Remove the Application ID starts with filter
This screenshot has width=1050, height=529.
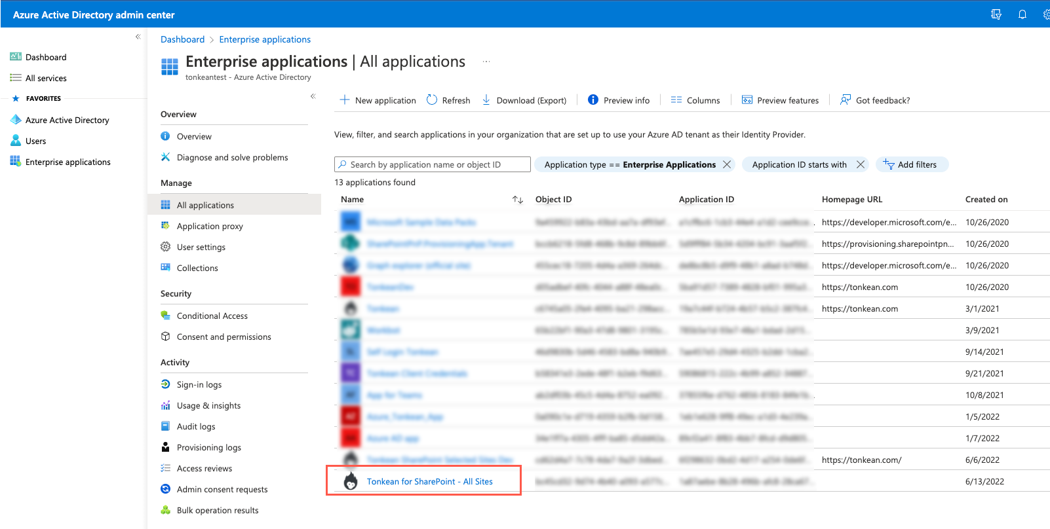861,164
